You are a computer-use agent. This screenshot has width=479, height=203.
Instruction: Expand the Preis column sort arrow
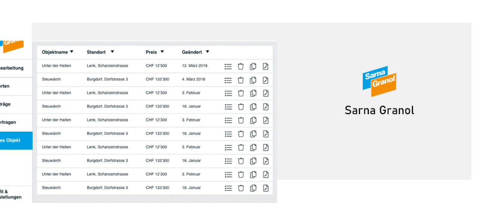162,52
